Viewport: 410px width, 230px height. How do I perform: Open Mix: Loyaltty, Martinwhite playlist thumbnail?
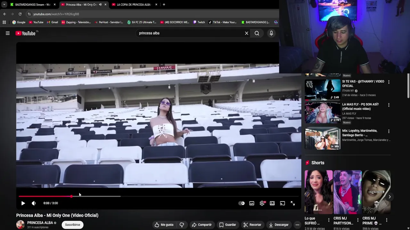[x=323, y=139]
